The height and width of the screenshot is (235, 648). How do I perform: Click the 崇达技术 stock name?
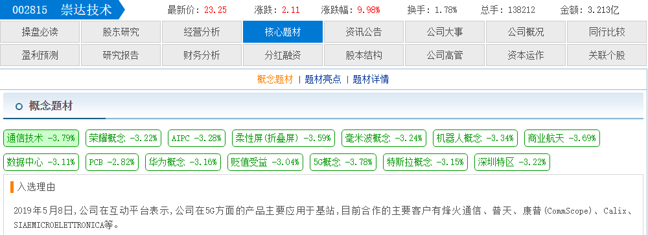[x=86, y=10]
